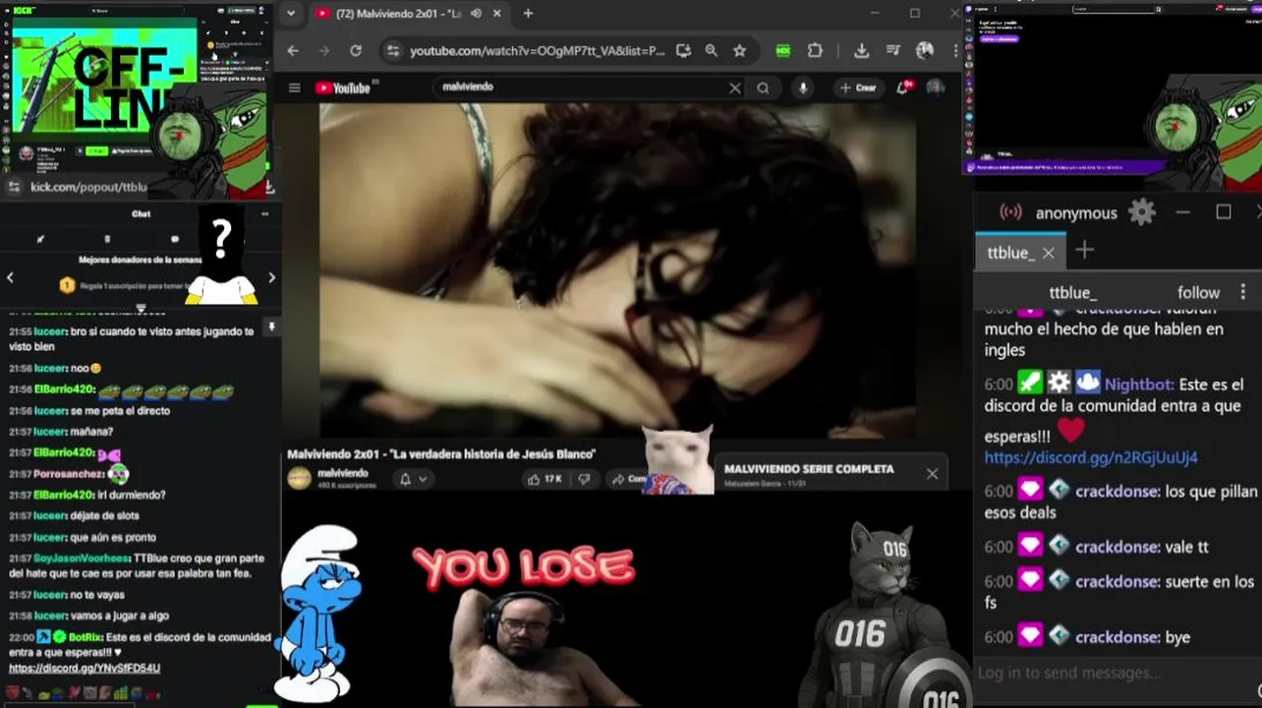The width and height of the screenshot is (1262, 708).
Task: Like the video with 17 K likes
Action: (545, 479)
